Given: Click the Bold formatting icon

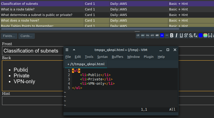Looking at the screenshot, I should tap(172, 36).
